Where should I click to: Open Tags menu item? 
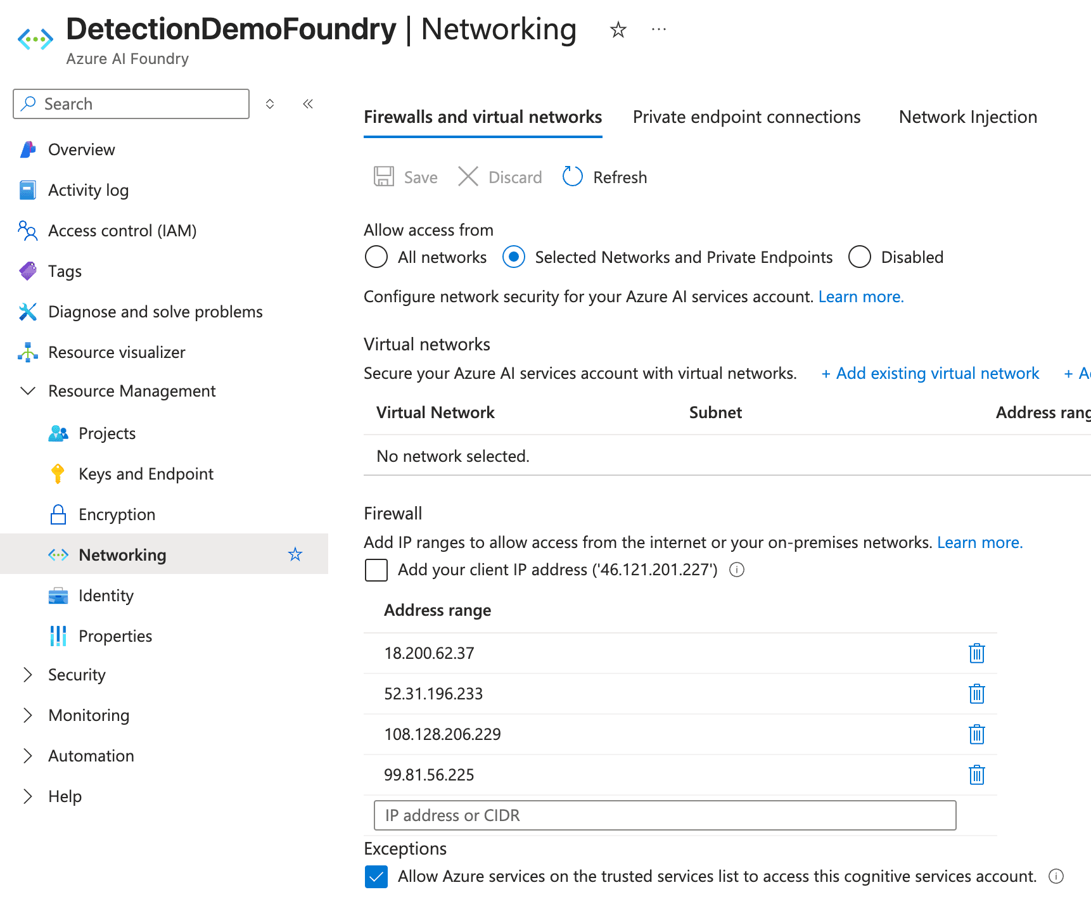coord(65,271)
